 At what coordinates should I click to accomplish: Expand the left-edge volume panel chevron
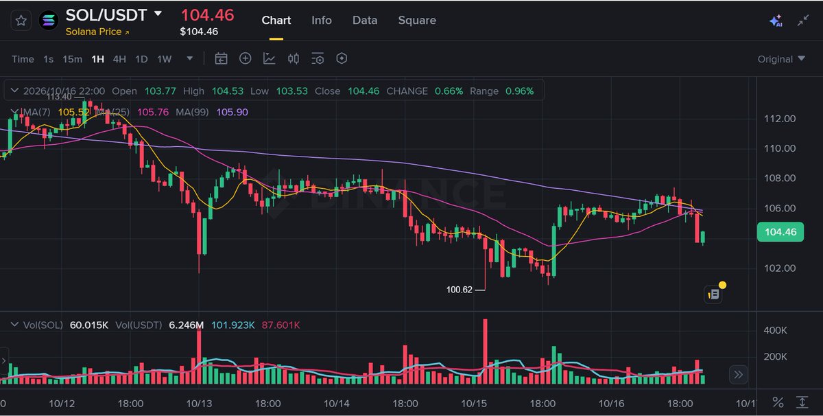tap(3, 360)
